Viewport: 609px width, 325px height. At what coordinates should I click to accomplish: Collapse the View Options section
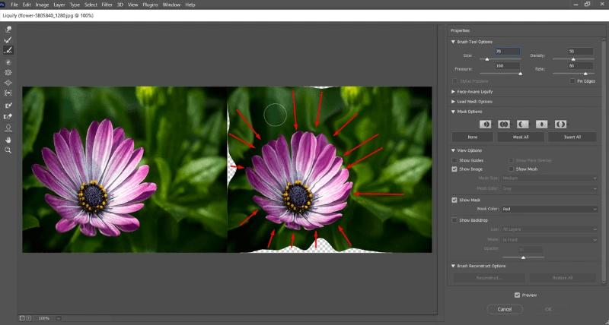pyautogui.click(x=453, y=150)
